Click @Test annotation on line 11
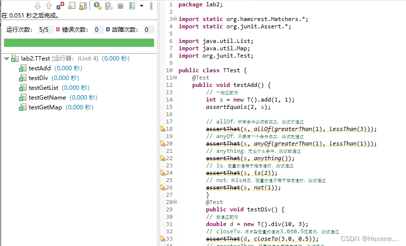406x246 pixels. pos(201,78)
